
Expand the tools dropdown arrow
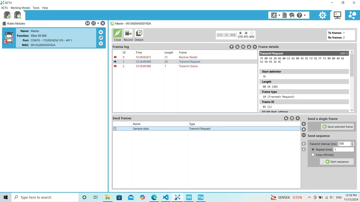pos(279,15)
